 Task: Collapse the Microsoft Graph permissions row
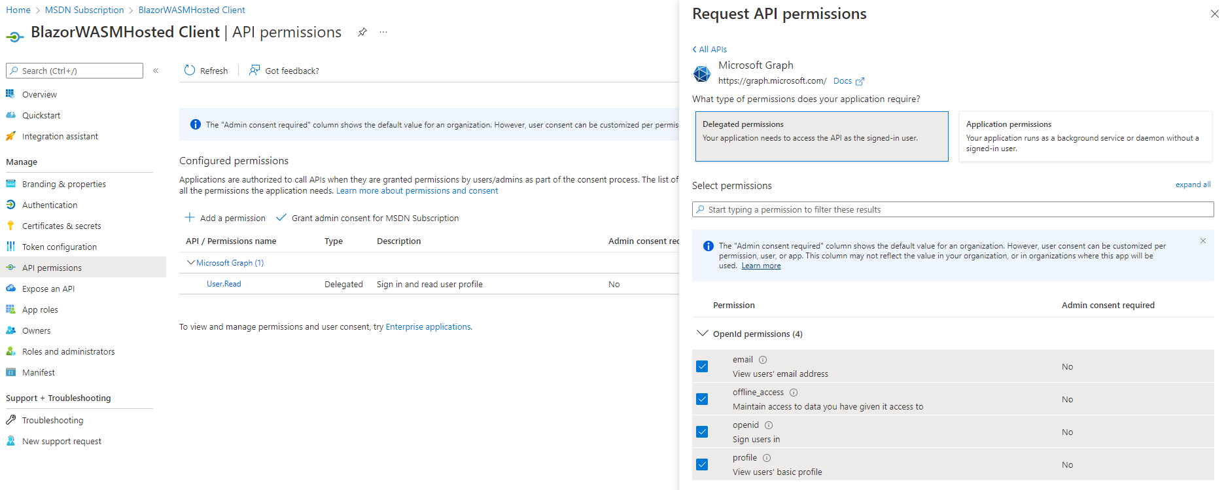tap(190, 263)
